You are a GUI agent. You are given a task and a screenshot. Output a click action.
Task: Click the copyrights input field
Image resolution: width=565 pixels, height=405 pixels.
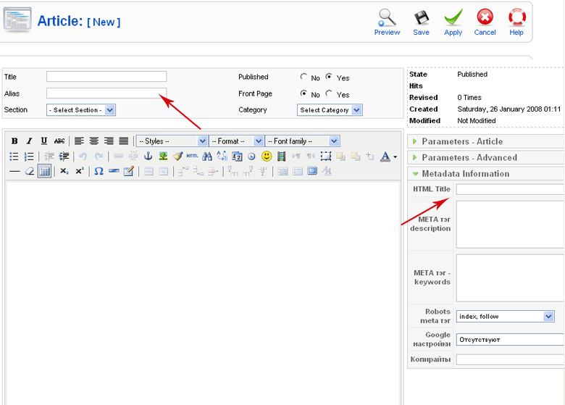510,359
